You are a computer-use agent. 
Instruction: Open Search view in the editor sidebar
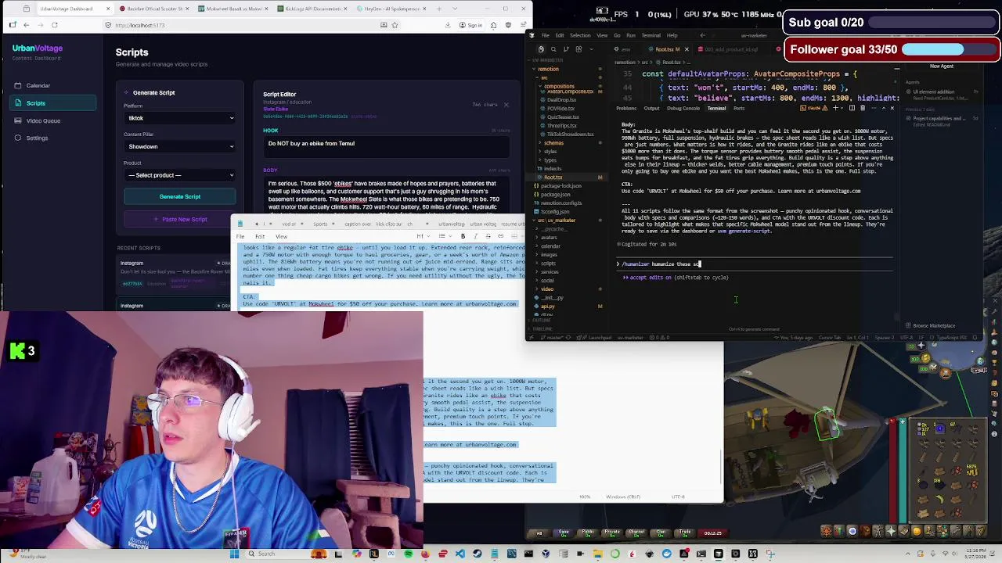[553, 49]
